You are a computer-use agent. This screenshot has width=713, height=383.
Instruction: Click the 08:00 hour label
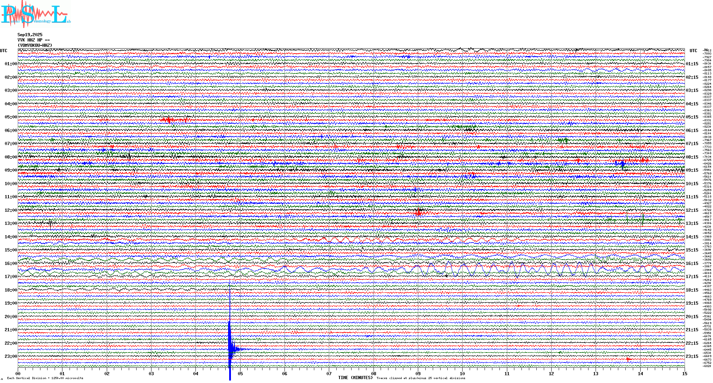(x=11, y=157)
